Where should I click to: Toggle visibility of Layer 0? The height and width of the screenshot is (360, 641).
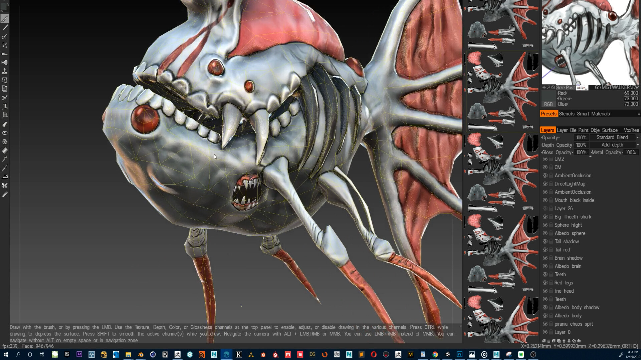click(545, 332)
